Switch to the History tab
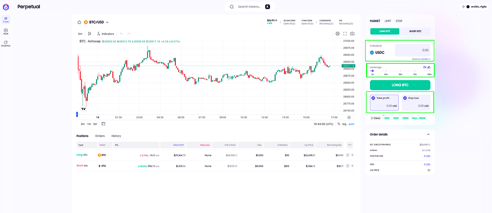The width and height of the screenshot is (492, 213). [116, 136]
